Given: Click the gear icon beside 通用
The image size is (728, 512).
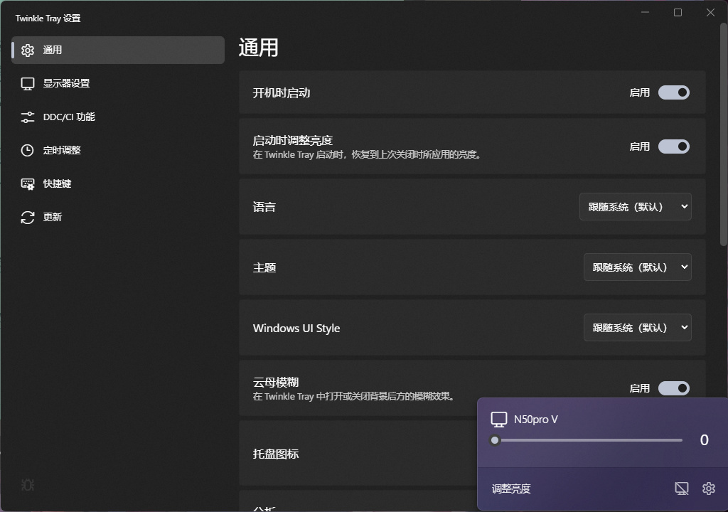Looking at the screenshot, I should [x=28, y=50].
